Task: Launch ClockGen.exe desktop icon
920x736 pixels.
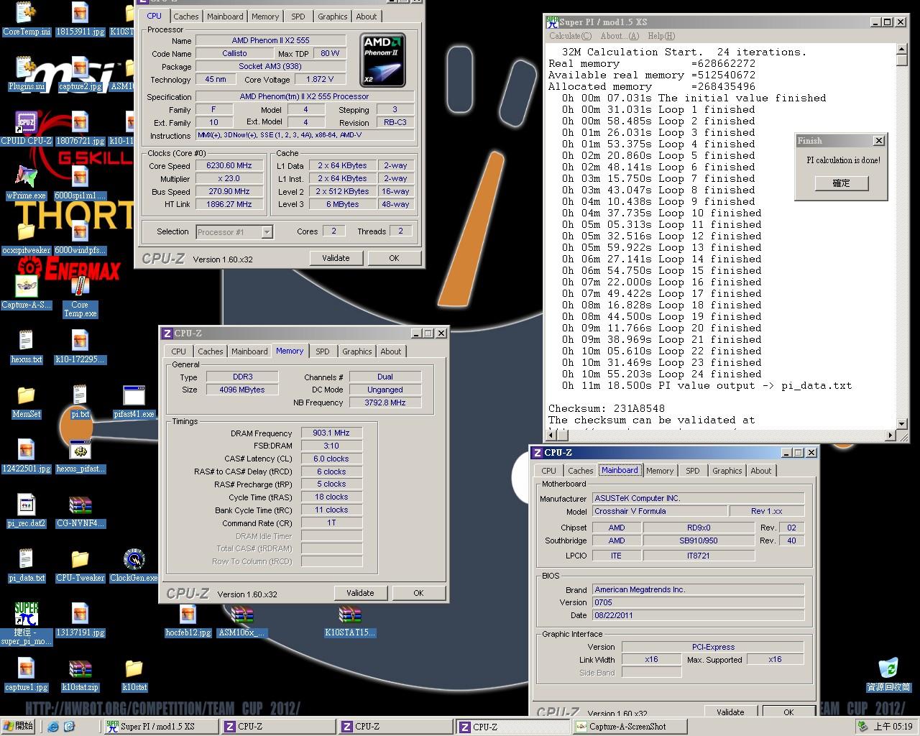Action: [x=134, y=565]
